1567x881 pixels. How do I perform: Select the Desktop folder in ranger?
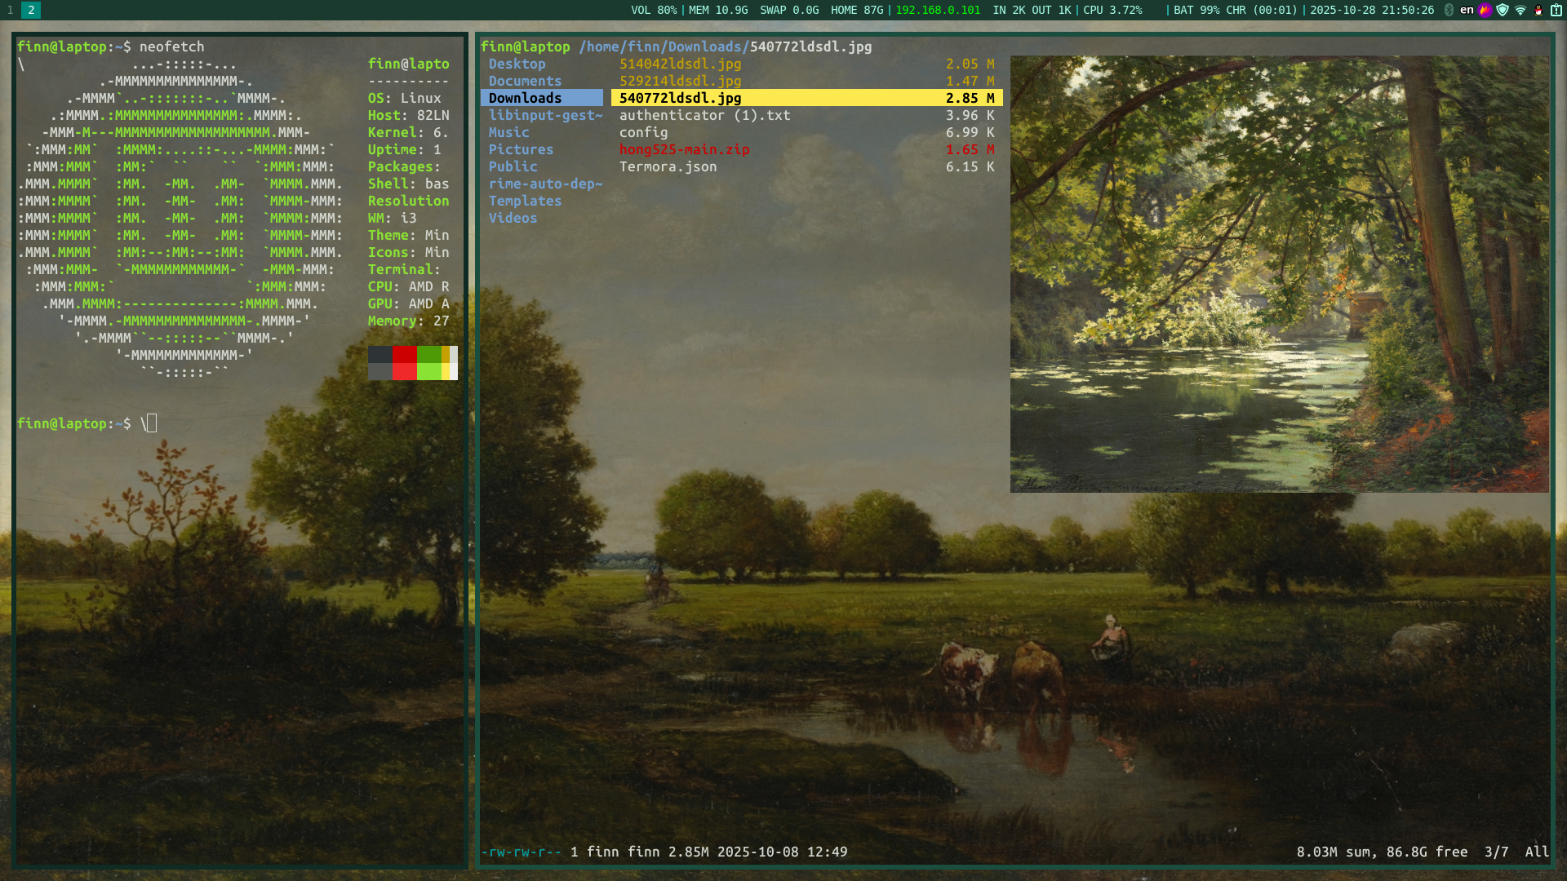click(517, 64)
